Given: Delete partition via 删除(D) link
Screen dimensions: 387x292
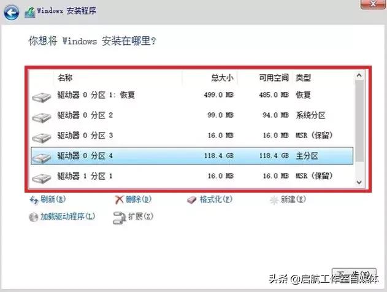Looking at the screenshot, I should click(x=139, y=199).
